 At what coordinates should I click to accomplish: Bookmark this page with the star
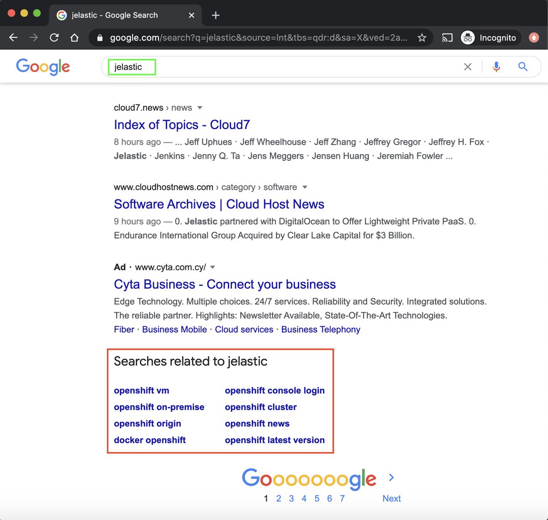point(422,37)
